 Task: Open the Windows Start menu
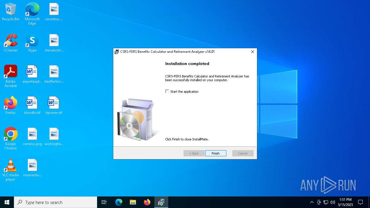coord(7,202)
